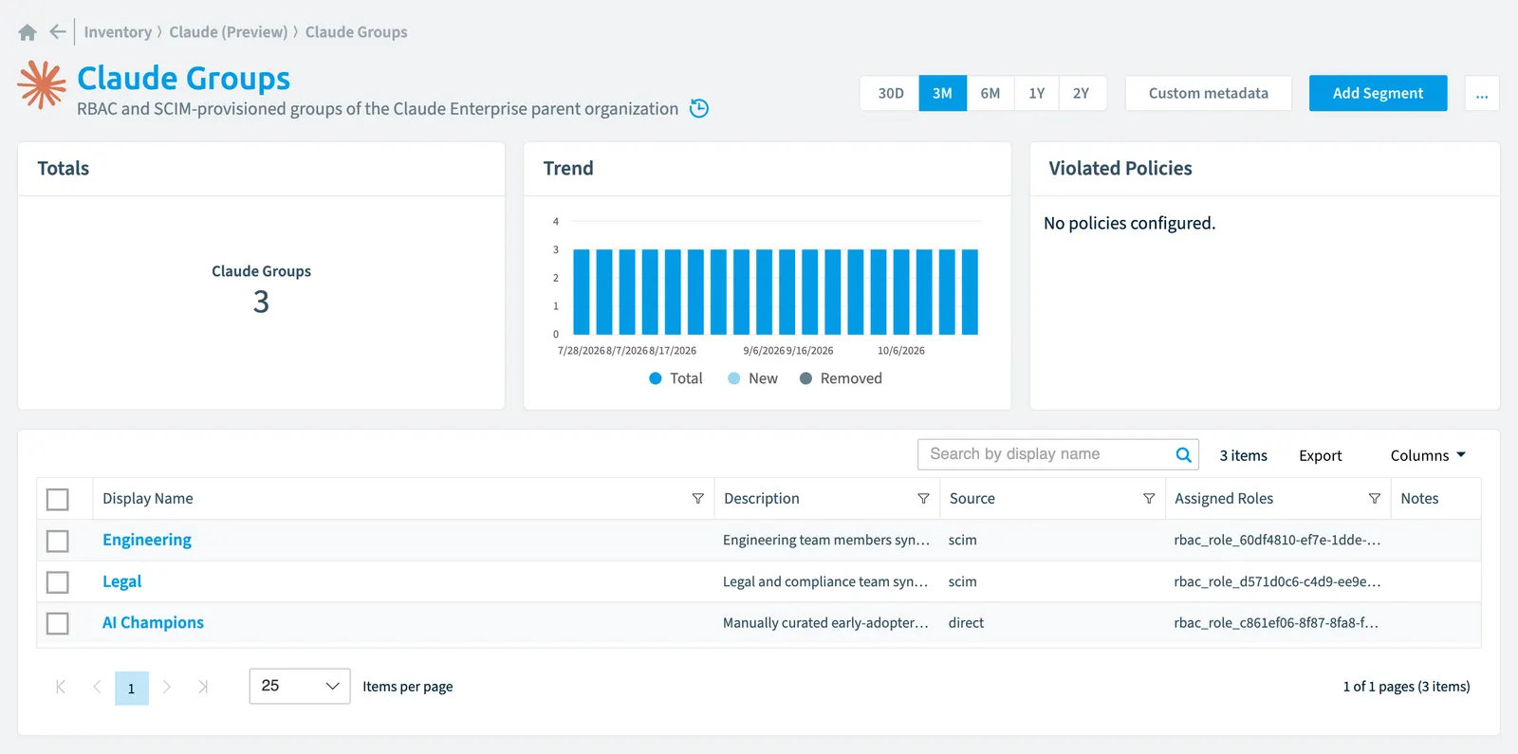Open the AI Champions group link

click(x=153, y=622)
